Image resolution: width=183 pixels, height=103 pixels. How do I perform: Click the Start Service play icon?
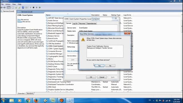[x=31, y=8]
